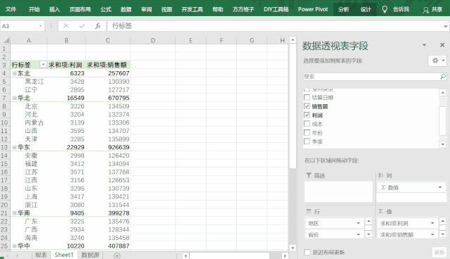Click the horizontal scrollbar left arrow
The width and height of the screenshot is (450, 259).
(186, 255)
